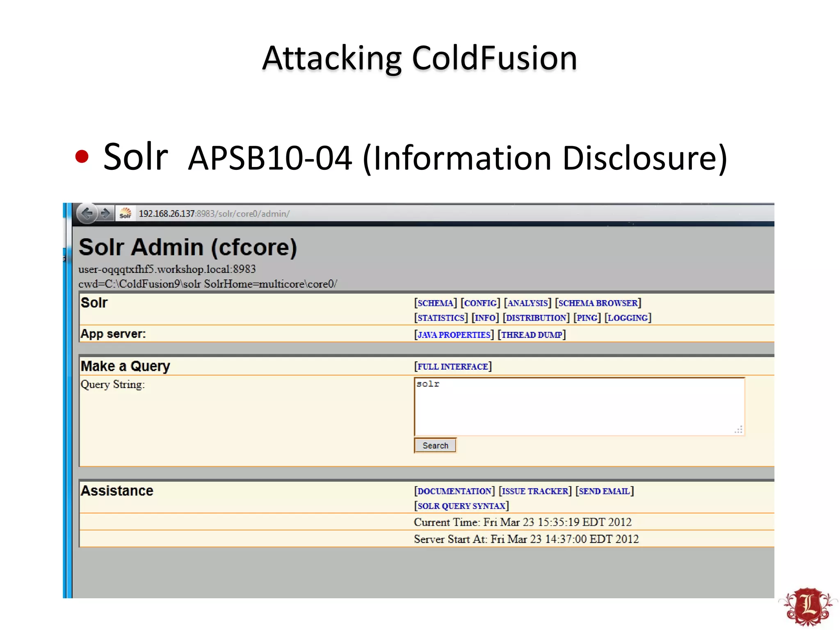The width and height of the screenshot is (840, 630).
Task: Open the FULL INTERFACE link
Action: (453, 366)
